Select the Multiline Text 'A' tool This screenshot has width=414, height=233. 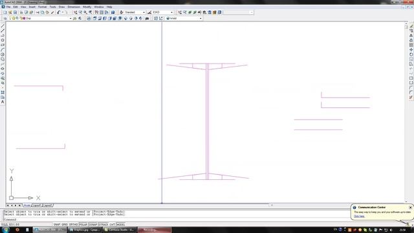3,102
